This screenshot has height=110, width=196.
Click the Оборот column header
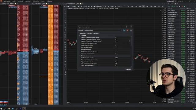click(189, 9)
